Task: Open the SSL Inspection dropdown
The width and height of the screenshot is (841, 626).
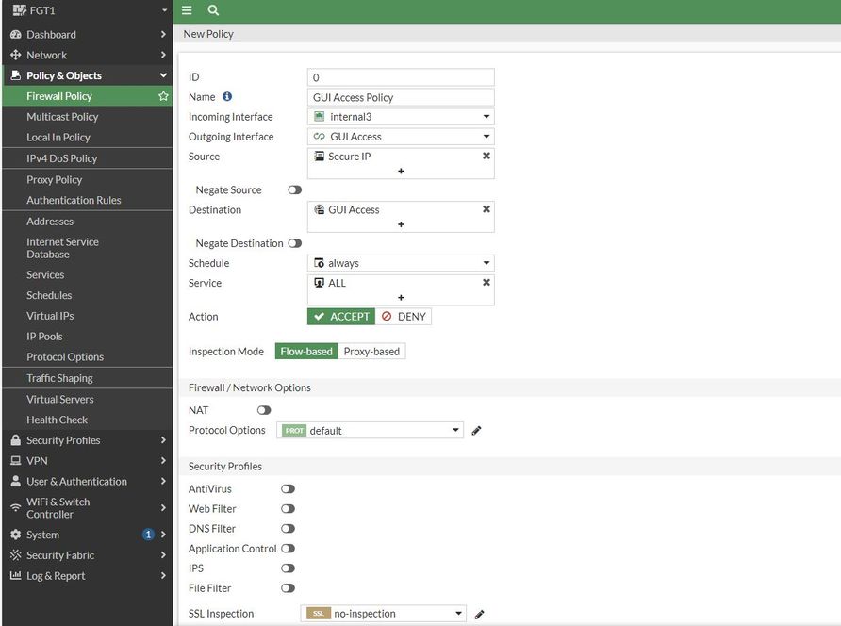Action: tap(383, 613)
